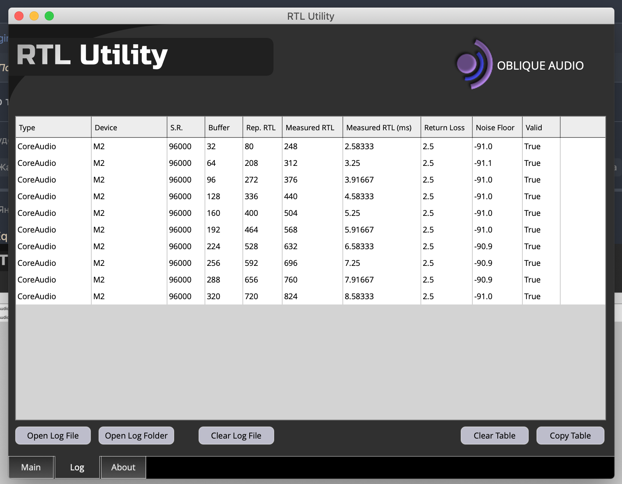The width and height of the screenshot is (622, 484).
Task: Click measured RTL value 7.25
Action: click(x=382, y=263)
